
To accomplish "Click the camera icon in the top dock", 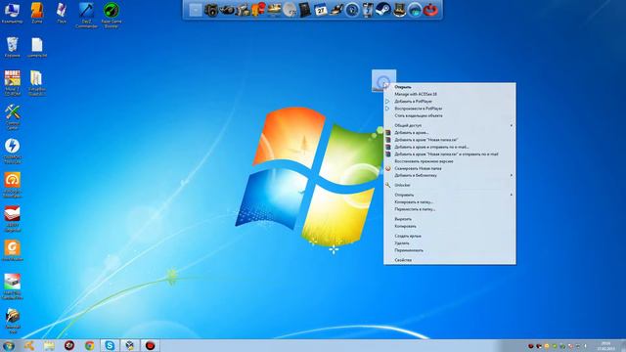I will pos(211,10).
